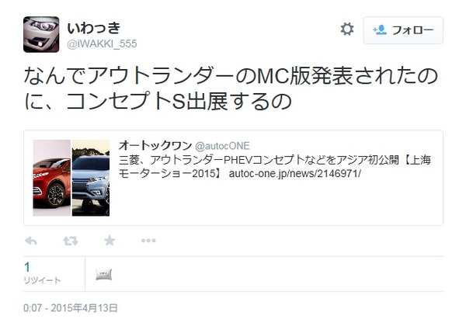Click the reply arrow icon
Screen dimensions: 466x319
(30, 241)
